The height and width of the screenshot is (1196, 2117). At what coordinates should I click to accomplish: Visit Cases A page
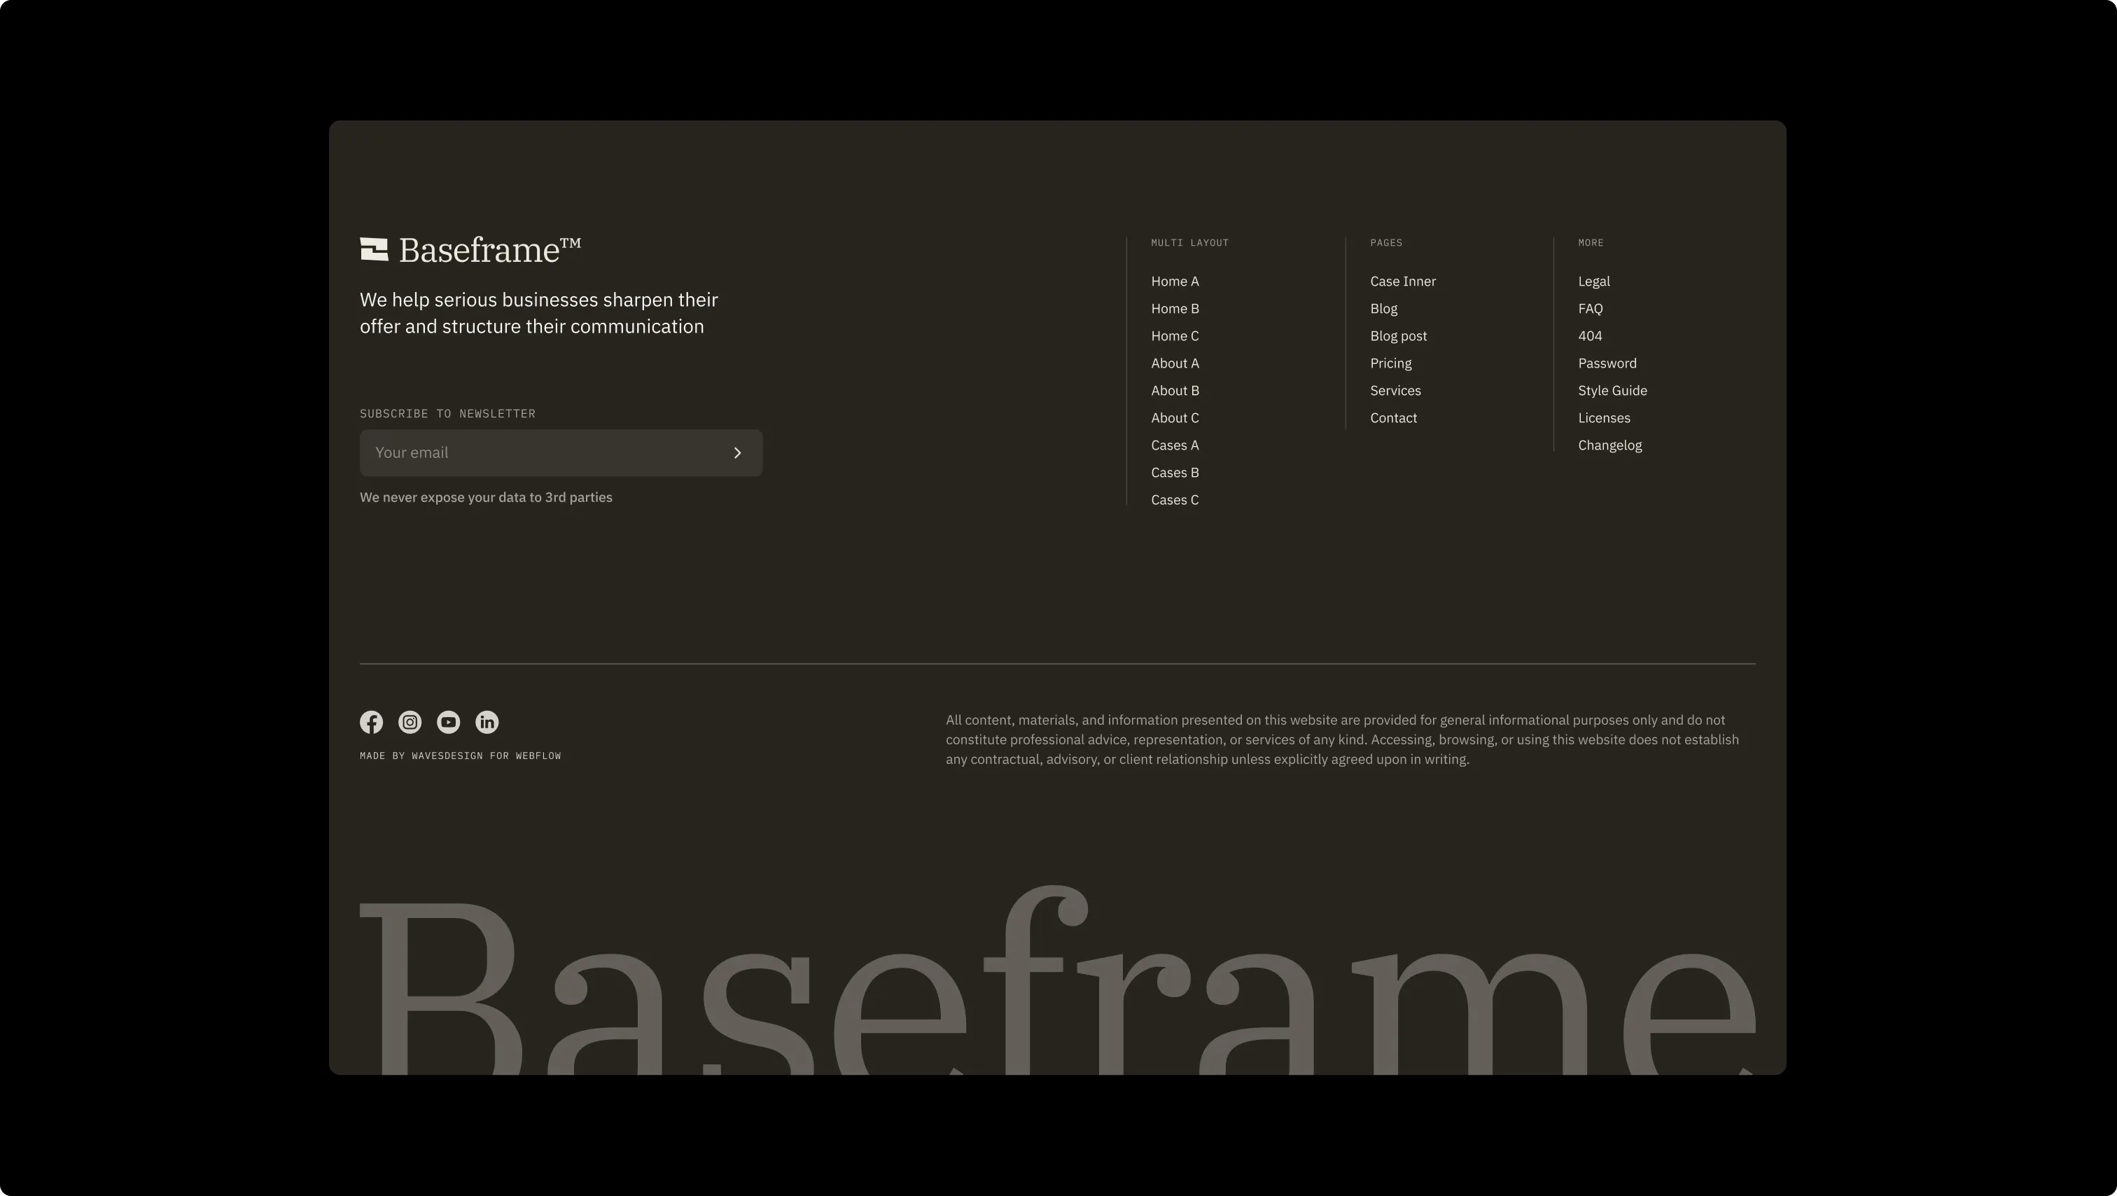click(1175, 445)
